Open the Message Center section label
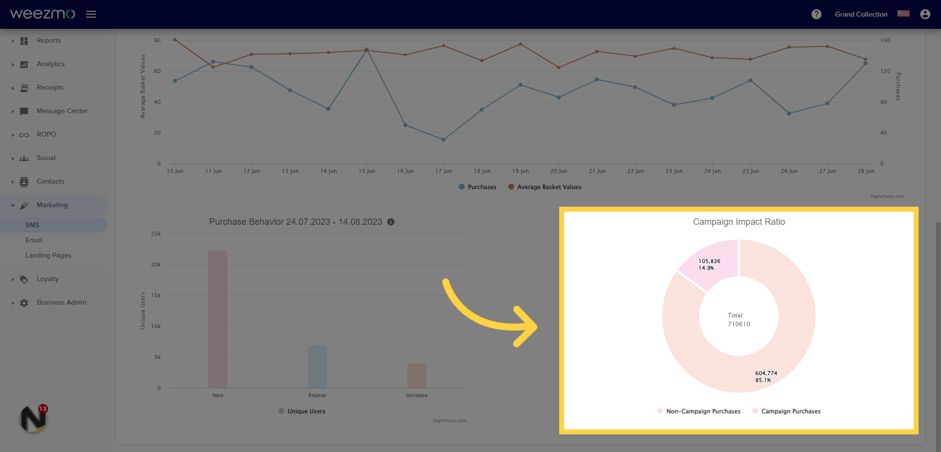Image resolution: width=941 pixels, height=452 pixels. click(62, 111)
